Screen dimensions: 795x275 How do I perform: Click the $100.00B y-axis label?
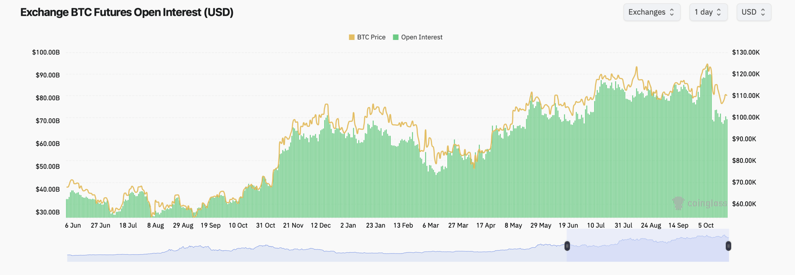coord(46,52)
